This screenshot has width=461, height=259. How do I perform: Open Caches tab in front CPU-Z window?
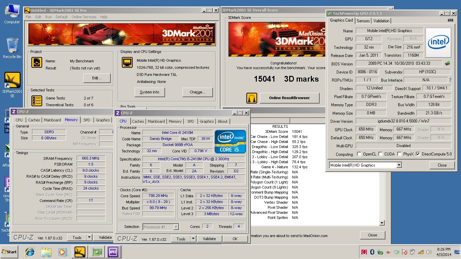[138, 121]
